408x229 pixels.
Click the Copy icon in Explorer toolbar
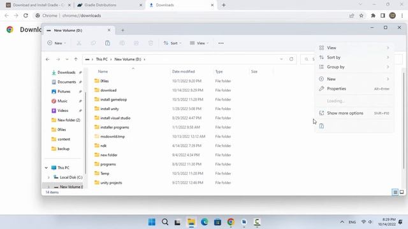pos(93,43)
